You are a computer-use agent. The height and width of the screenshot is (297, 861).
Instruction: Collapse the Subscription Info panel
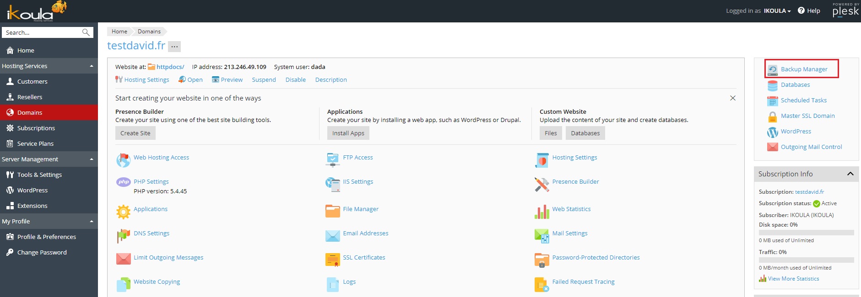(850, 174)
